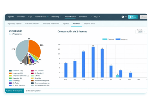Click the Instagram (59) orange swatch
The height and width of the screenshot is (108, 153).
10,73
